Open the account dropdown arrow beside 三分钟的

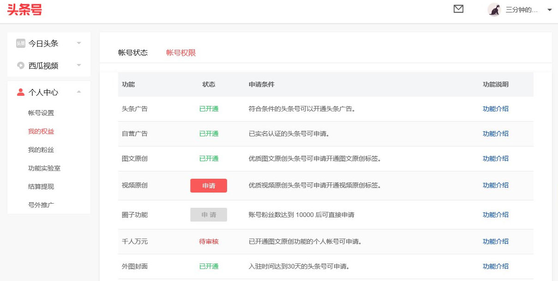pos(549,9)
